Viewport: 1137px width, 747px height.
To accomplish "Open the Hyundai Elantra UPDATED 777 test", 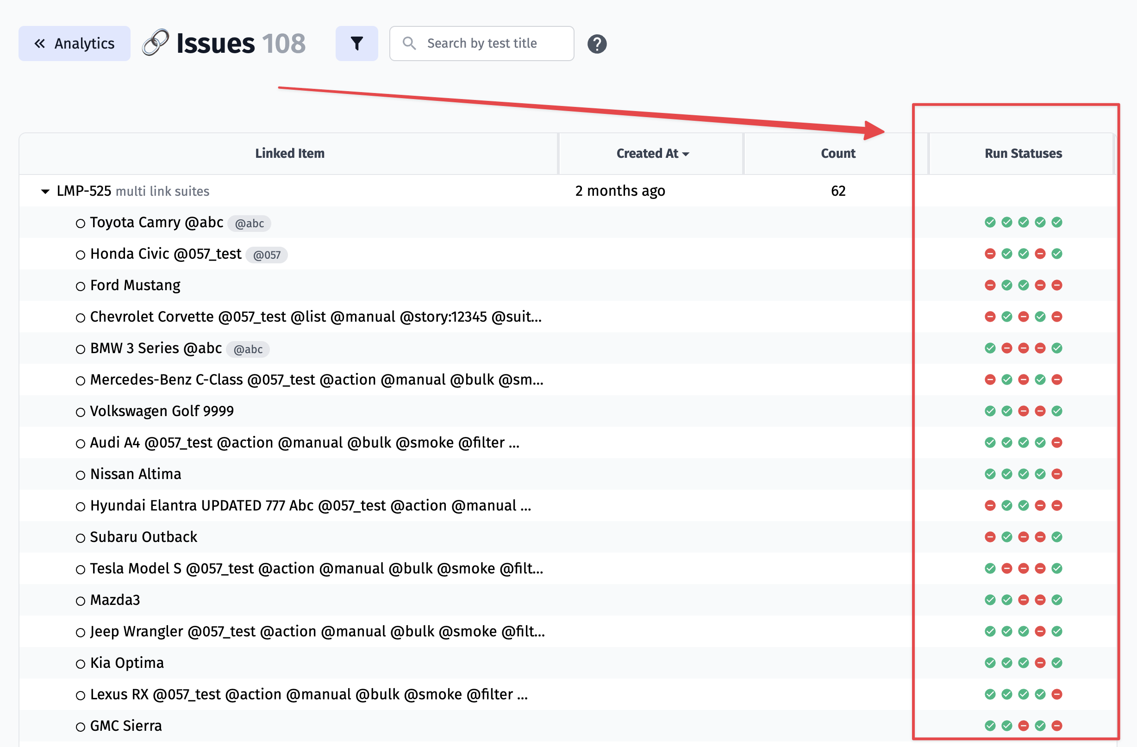I will pyautogui.click(x=311, y=506).
